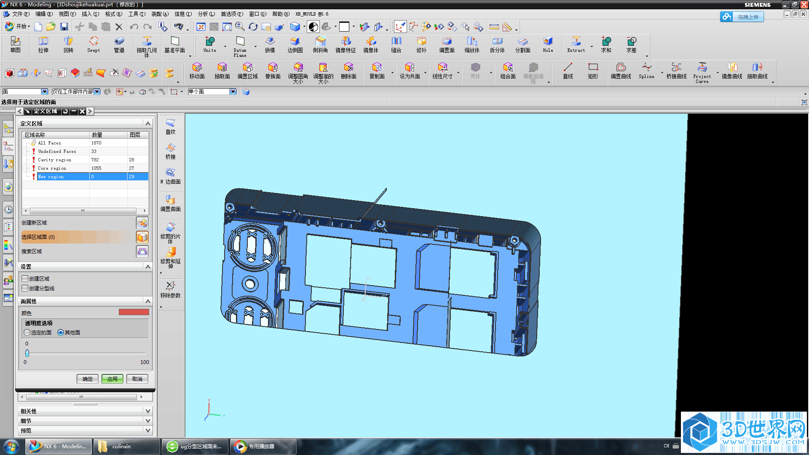Screen dimensions: 809x455
Task: Select the Undefined Faces row
Action: [85, 151]
